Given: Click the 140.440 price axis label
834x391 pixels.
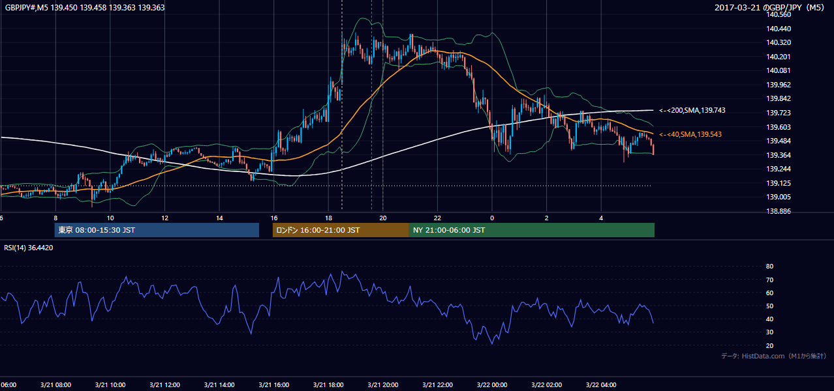Looking at the screenshot, I should tap(779, 29).
